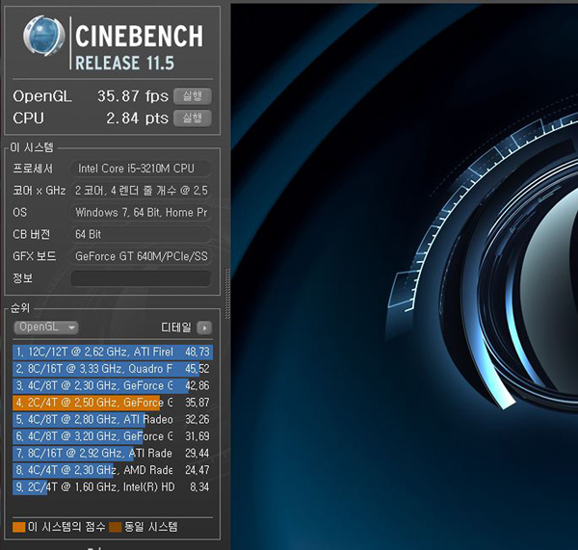Click the orange 이 시스템의 점수 legend swatch

[19, 527]
